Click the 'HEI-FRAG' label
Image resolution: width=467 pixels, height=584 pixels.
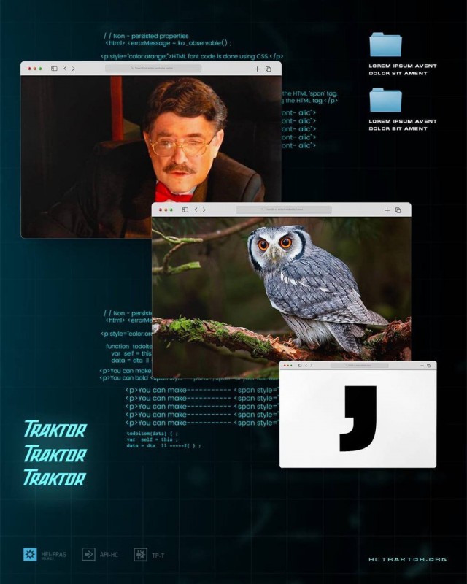coord(53,554)
